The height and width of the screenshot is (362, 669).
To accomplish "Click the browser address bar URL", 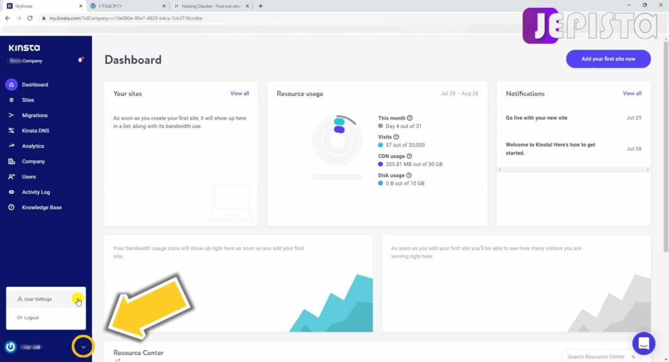I will pos(125,18).
